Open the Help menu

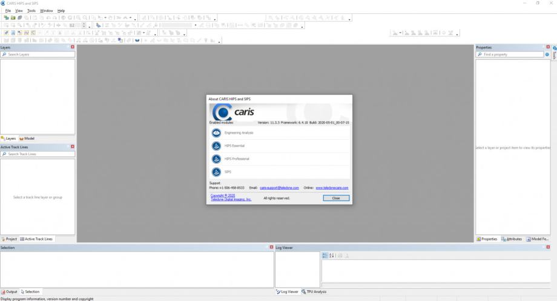pyautogui.click(x=61, y=11)
